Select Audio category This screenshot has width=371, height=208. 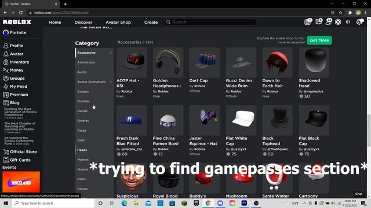(82, 72)
